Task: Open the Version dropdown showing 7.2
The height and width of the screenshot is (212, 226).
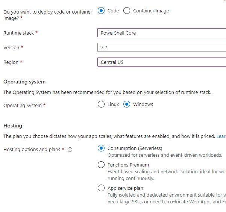Action: [x=162, y=47]
